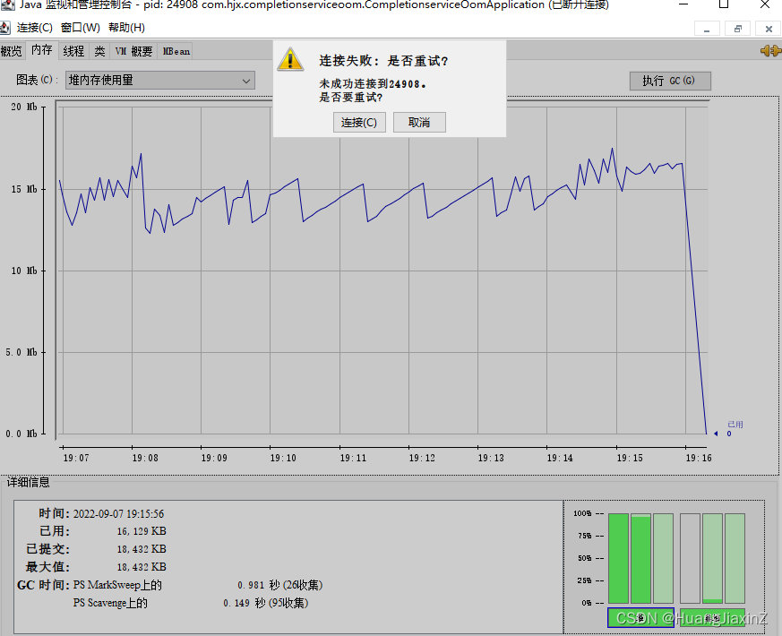Click the JConsole app icon in title bar
Viewport: 782px width, 636px height.
(x=7, y=4)
